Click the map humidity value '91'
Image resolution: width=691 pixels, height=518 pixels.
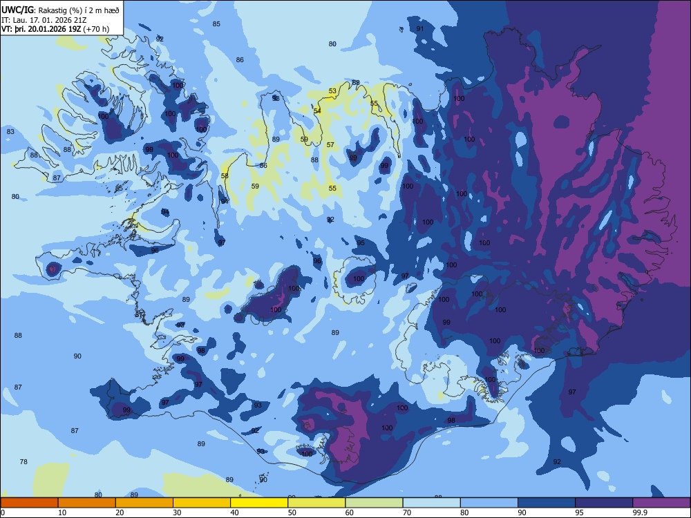click(x=420, y=28)
